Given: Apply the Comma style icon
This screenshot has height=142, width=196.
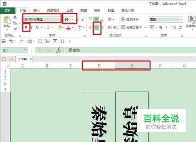Looking at the screenshot, I should point(166,27).
